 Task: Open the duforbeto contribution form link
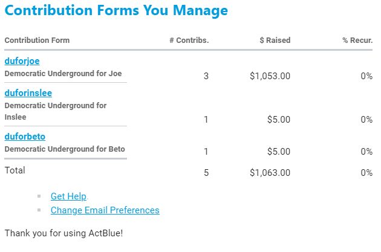pos(25,137)
